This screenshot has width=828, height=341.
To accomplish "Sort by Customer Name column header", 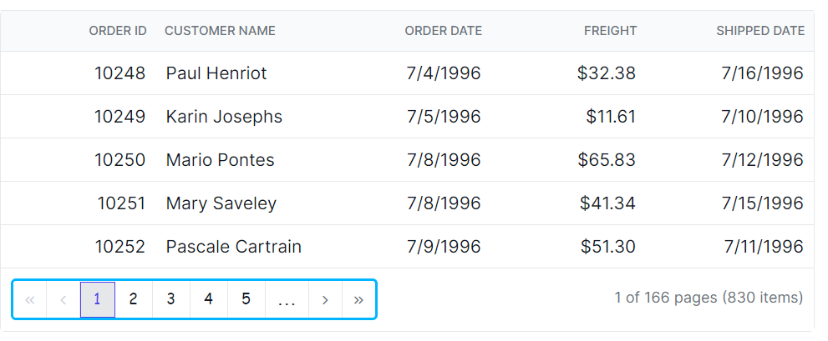I will pos(220,31).
